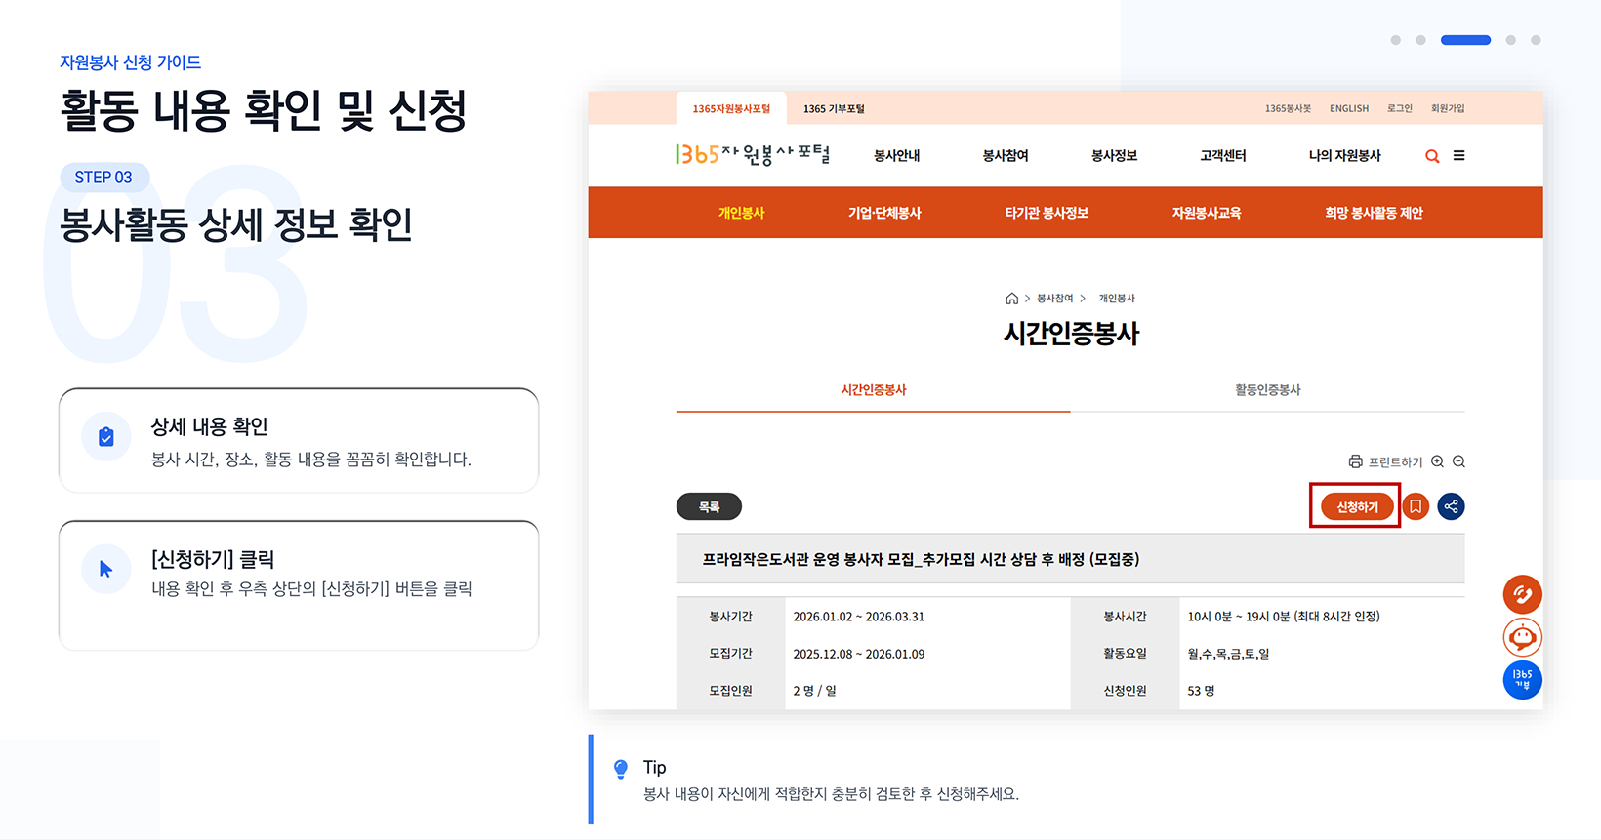Image resolution: width=1601 pixels, height=840 pixels.
Task: Open the 봉사참여 main menu
Action: click(x=1005, y=155)
